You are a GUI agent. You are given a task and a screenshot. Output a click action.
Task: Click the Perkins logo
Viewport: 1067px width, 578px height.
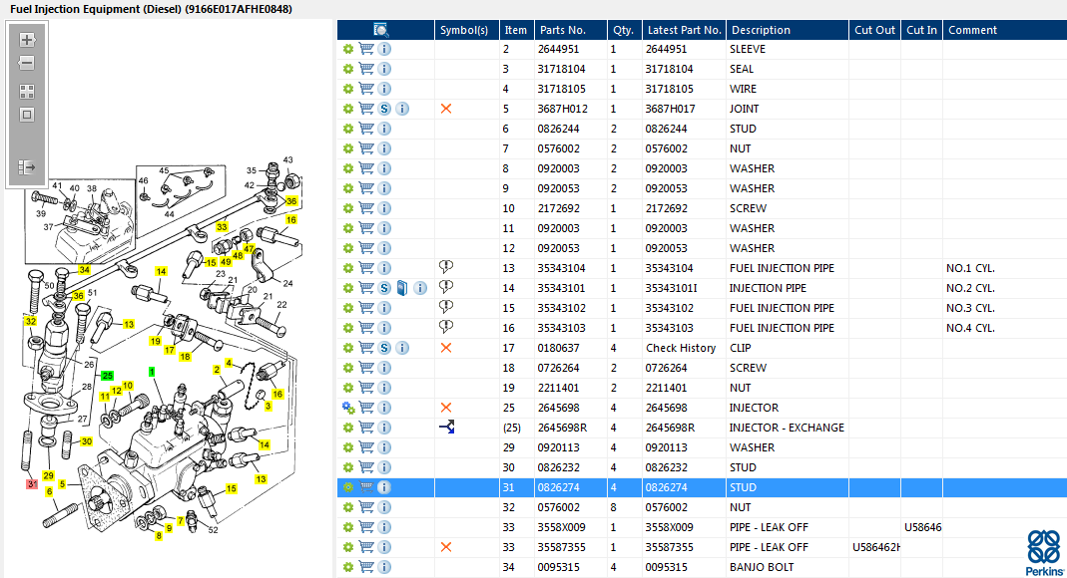click(1045, 552)
